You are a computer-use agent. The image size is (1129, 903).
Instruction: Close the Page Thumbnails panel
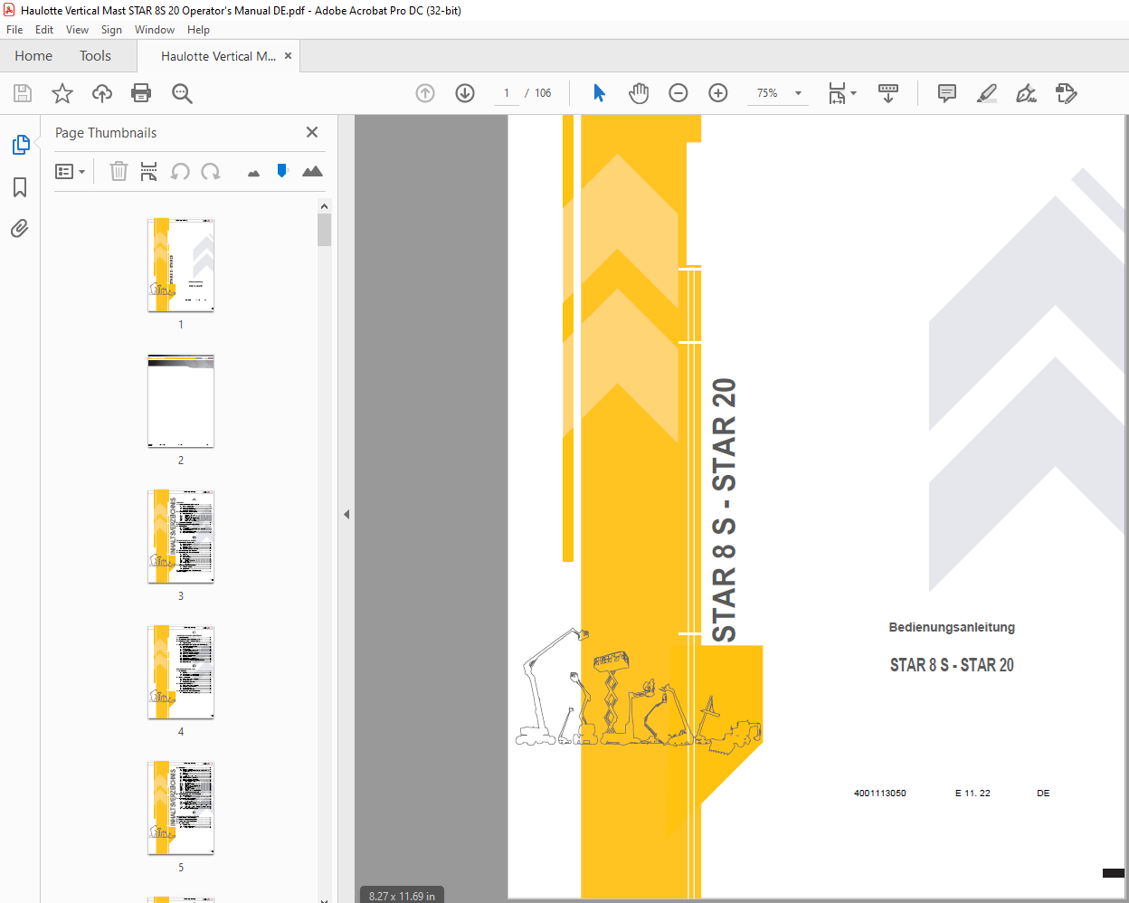click(x=312, y=132)
